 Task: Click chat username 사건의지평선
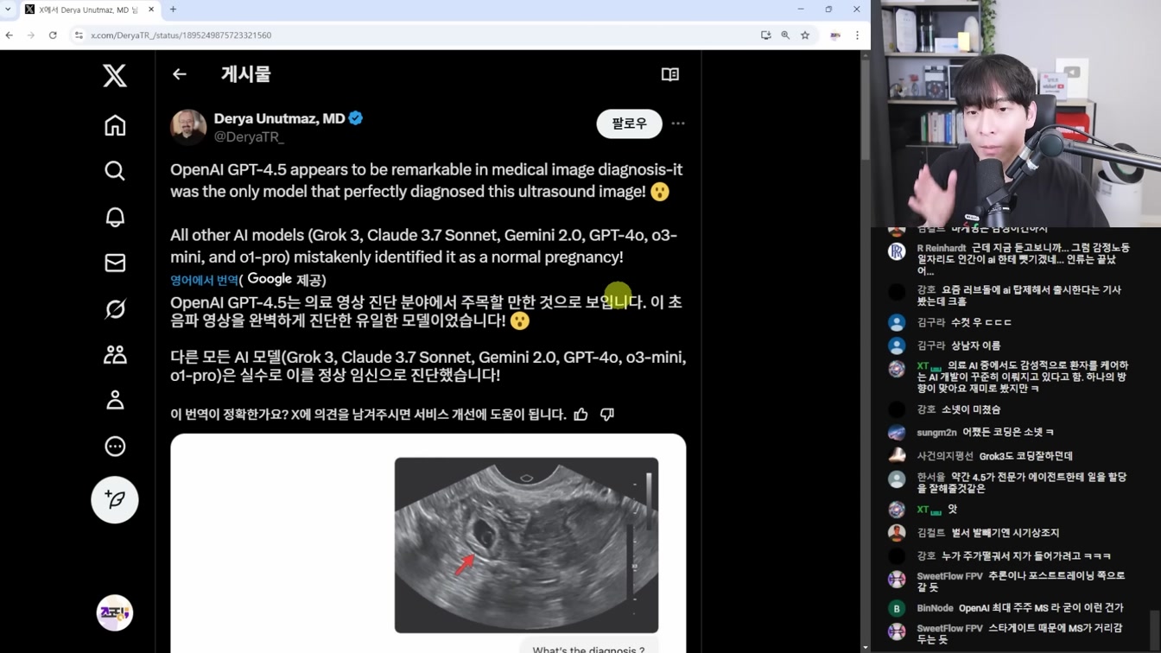[x=945, y=456]
